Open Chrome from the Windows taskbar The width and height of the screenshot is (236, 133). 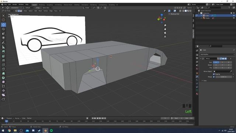pos(9,130)
